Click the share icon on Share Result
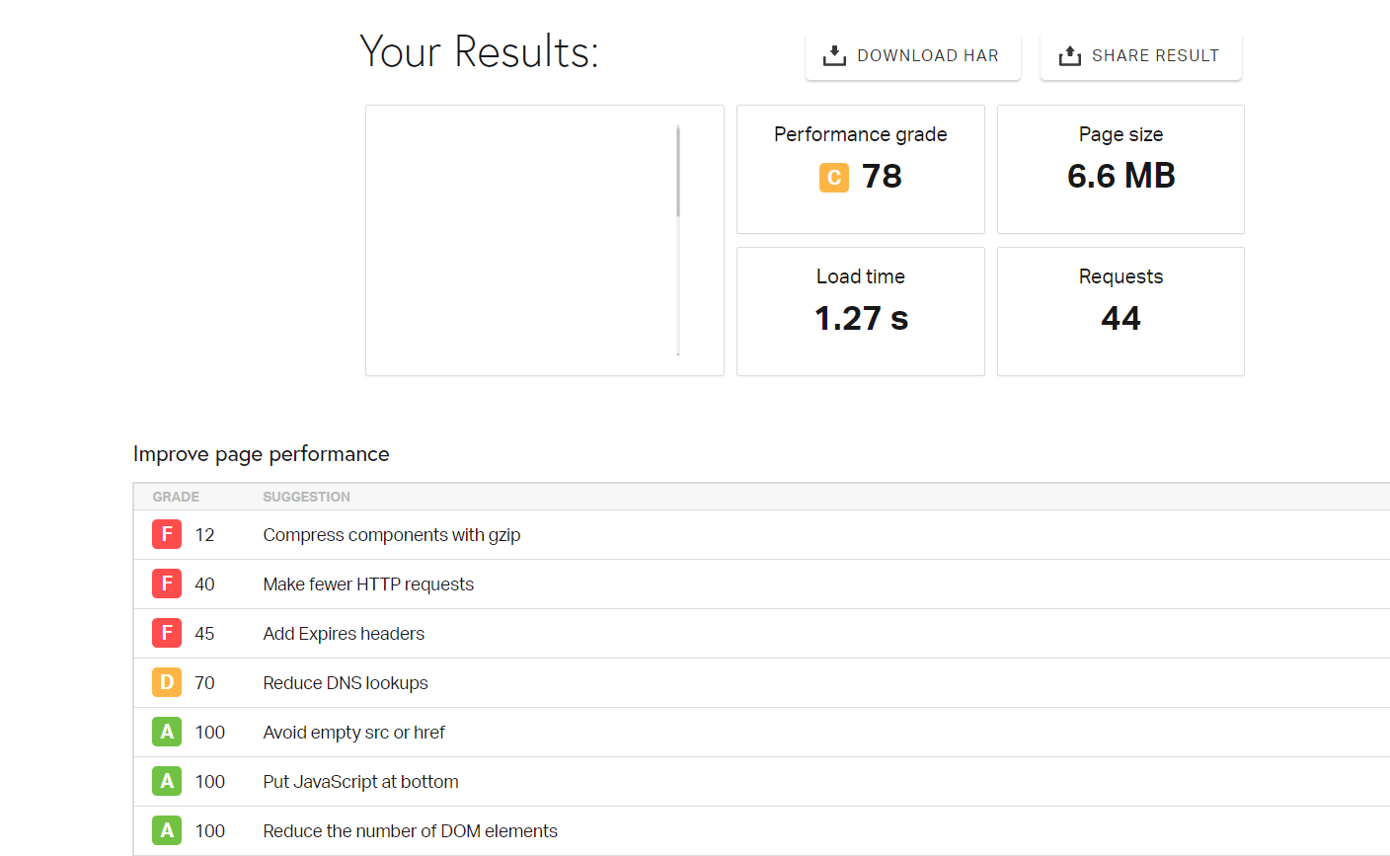 pos(1069,55)
